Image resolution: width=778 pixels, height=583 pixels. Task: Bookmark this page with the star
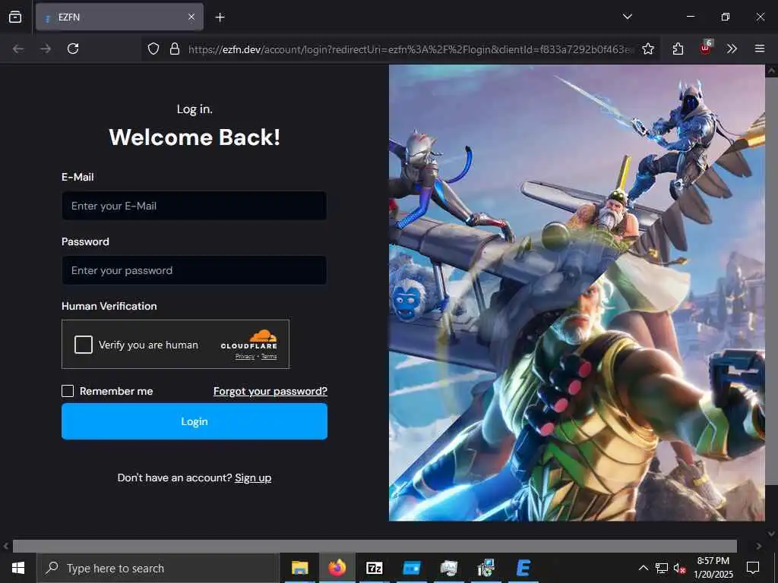point(647,49)
